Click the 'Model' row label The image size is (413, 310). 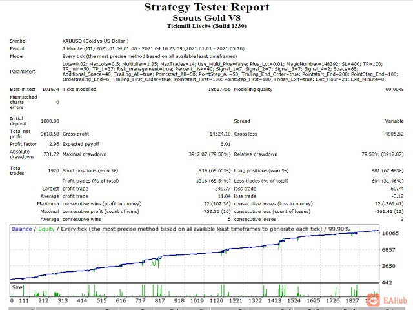(17, 56)
